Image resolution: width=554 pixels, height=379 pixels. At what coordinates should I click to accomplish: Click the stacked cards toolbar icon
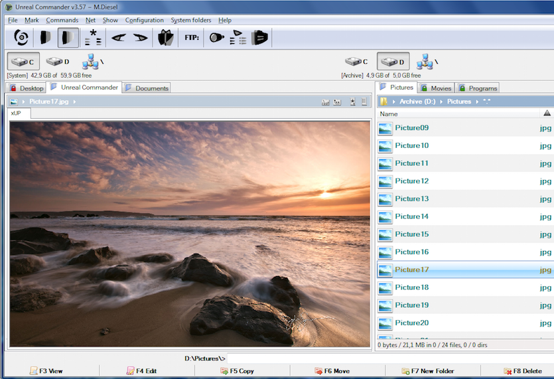point(259,37)
